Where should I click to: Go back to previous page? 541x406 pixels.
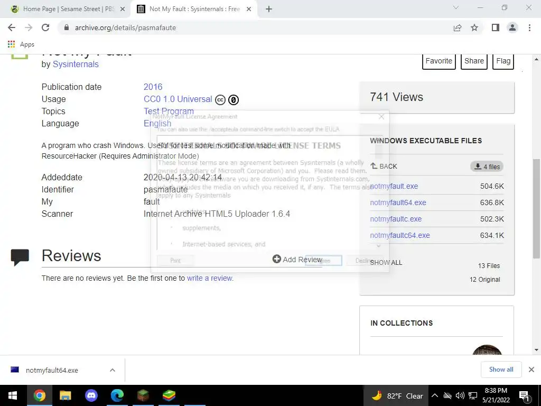pyautogui.click(x=12, y=27)
